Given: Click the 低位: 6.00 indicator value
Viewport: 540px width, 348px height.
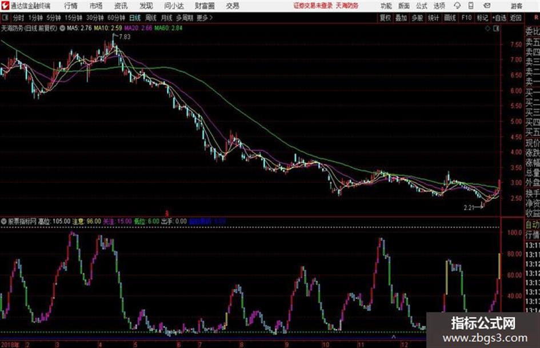Looking at the screenshot, I should click(147, 221).
